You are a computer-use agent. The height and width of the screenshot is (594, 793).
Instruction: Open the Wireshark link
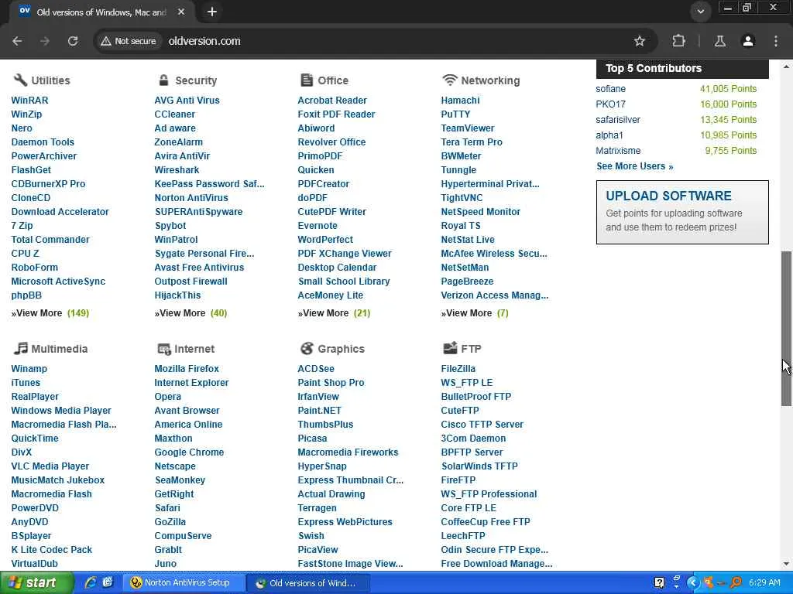(x=177, y=170)
